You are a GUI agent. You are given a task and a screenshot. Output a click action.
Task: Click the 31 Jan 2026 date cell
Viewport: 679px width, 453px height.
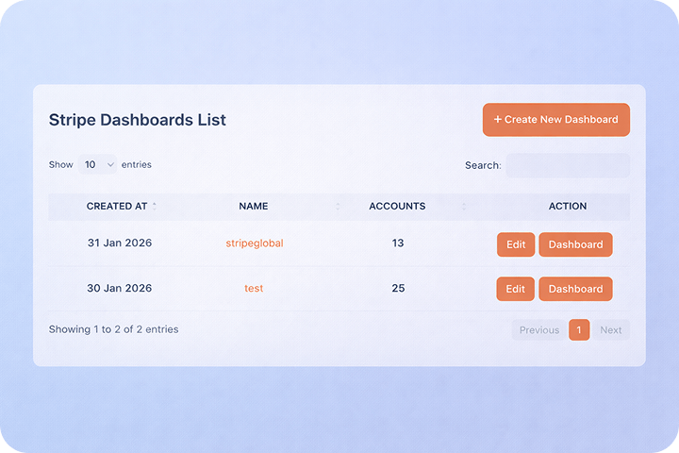[x=120, y=243]
